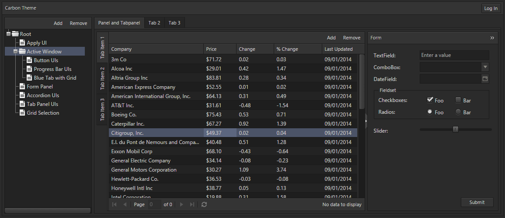Focus the DateField input
Image resolution: width=505 pixels, height=218 pixels.
pyautogui.click(x=451, y=79)
